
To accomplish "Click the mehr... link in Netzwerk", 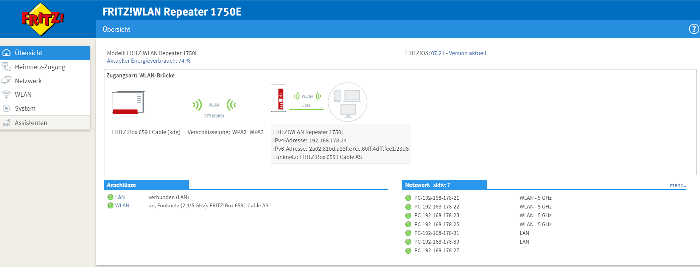I will [x=678, y=185].
